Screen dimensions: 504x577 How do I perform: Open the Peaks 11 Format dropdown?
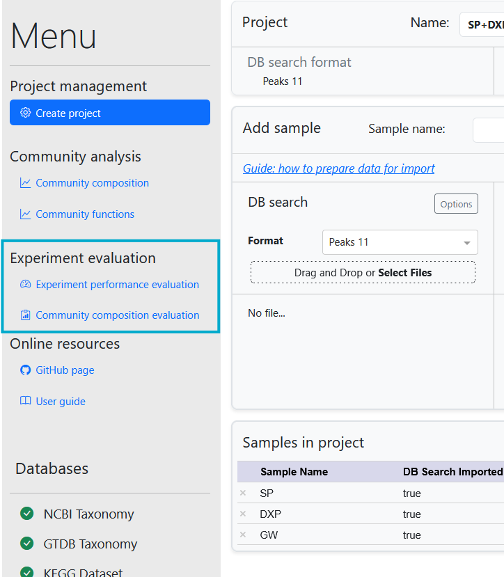[400, 242]
